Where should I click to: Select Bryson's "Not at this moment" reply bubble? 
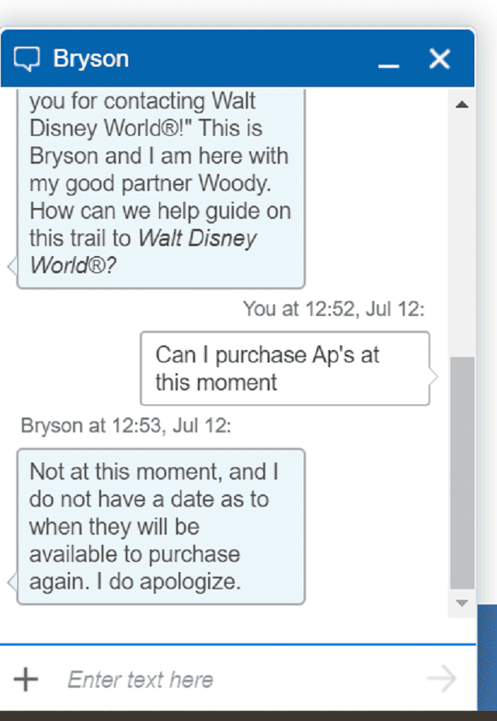(161, 526)
